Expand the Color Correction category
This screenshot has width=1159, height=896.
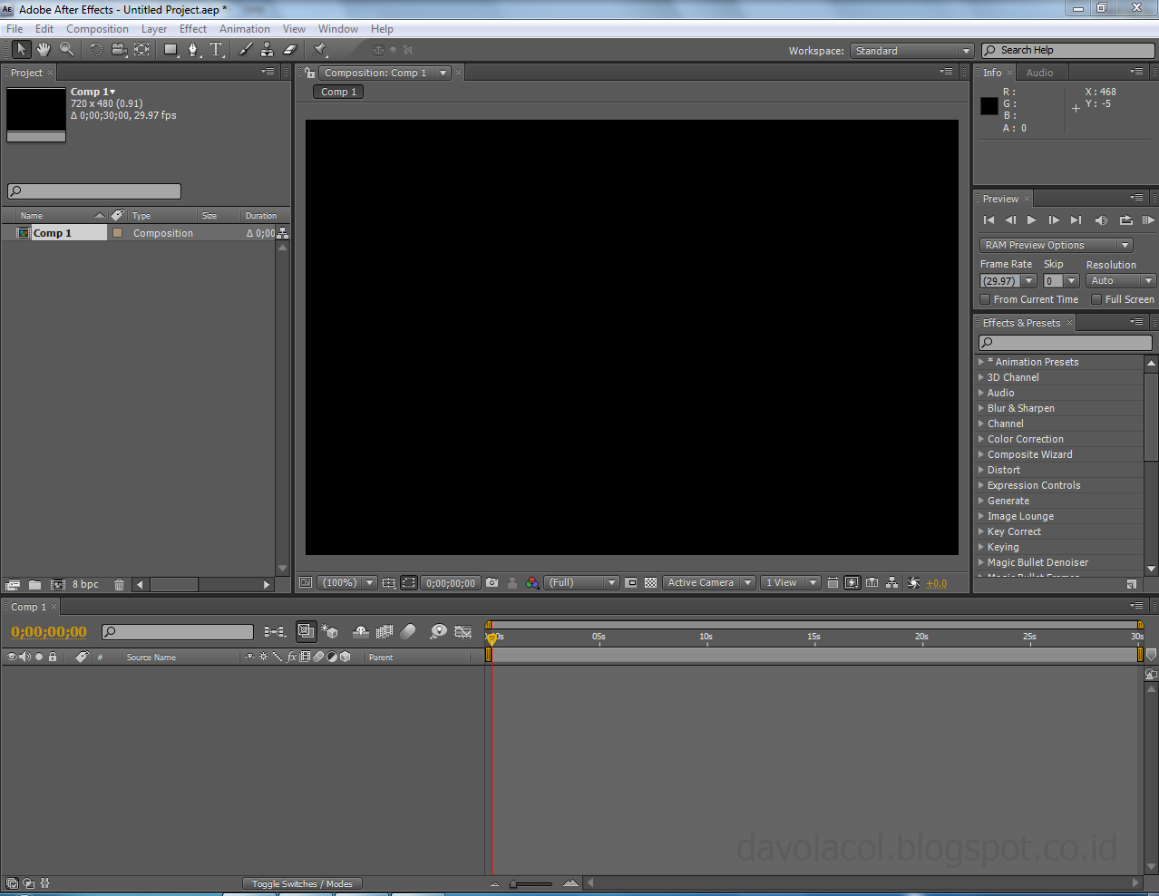point(981,439)
